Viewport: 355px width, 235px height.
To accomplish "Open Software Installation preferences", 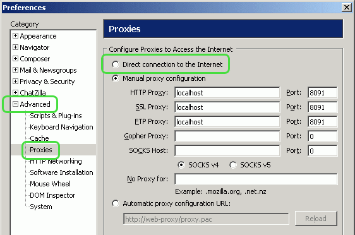I will 61,172.
